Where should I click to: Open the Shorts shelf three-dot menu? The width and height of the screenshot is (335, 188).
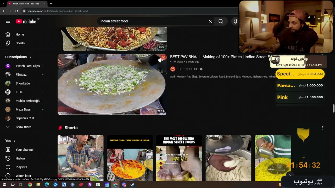[323, 128]
